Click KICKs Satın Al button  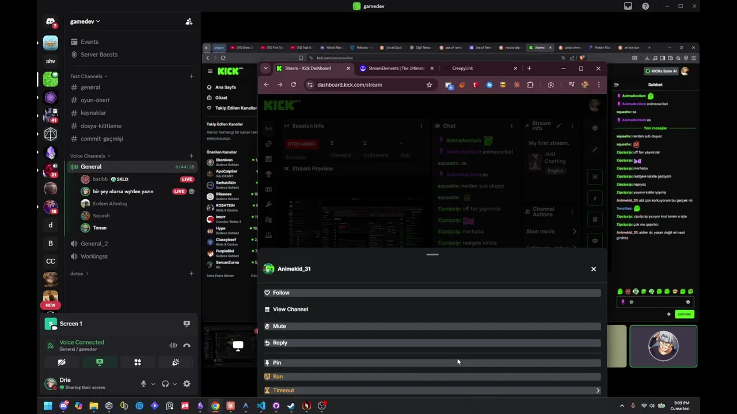point(661,71)
